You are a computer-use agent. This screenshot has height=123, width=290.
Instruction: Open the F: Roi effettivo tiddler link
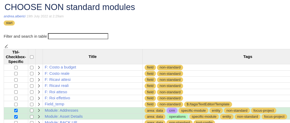tap(57, 98)
